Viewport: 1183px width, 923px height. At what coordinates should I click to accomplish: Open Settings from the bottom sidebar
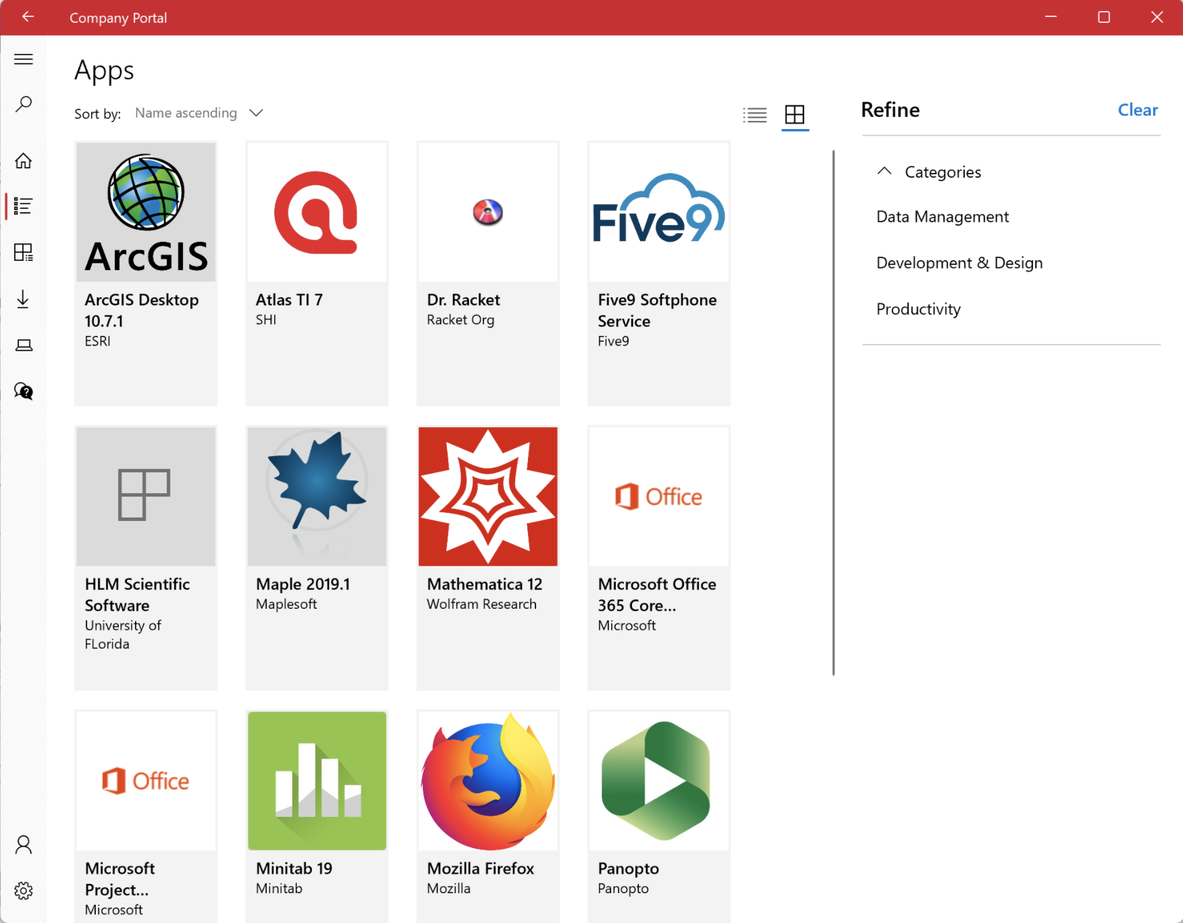[24, 891]
